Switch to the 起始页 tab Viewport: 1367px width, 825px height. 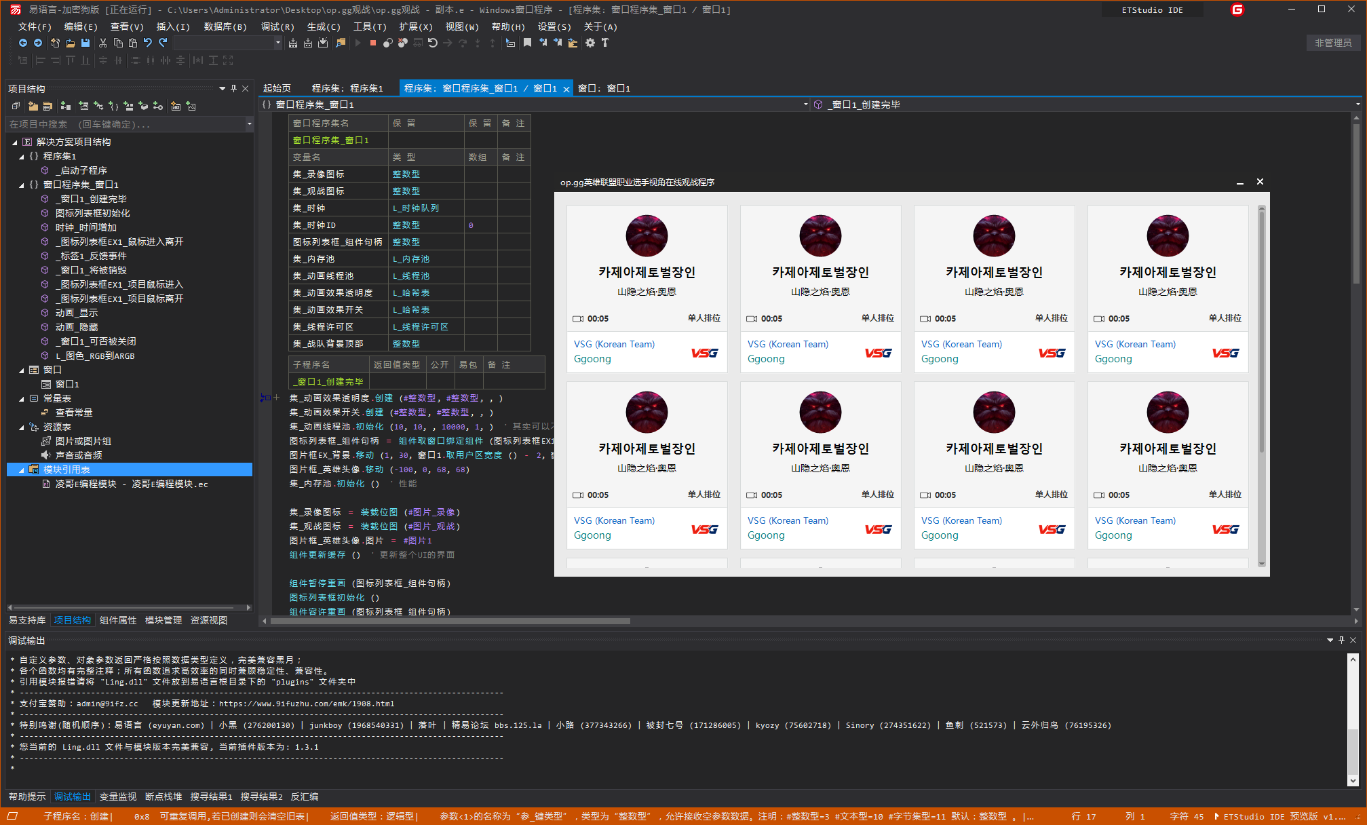[x=277, y=88]
